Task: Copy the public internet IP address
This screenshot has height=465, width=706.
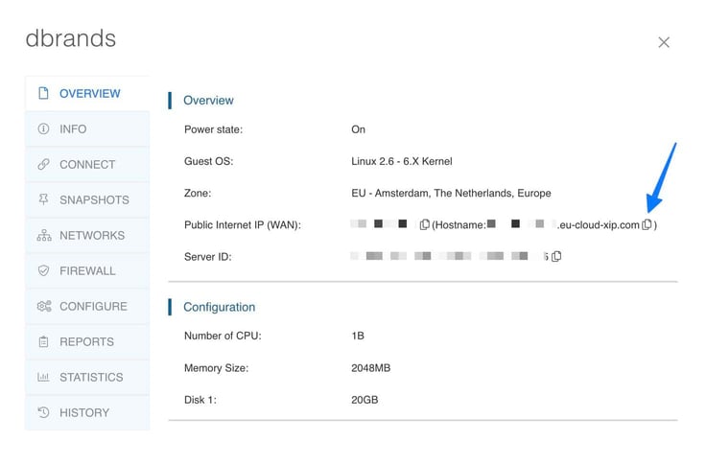Action: [x=424, y=224]
